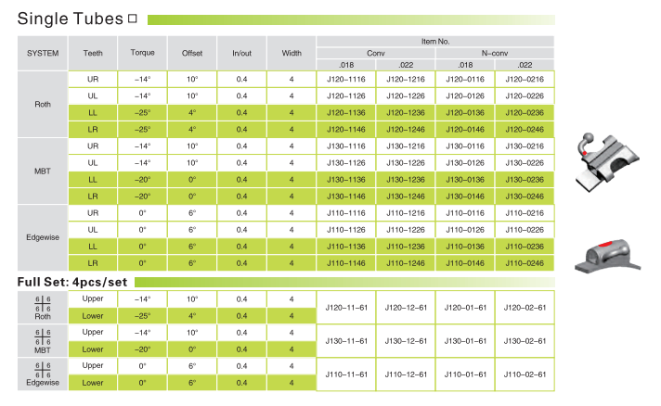The height and width of the screenshot is (406, 661).
Task: Click the Edgewise UR teeth cell
Action: coord(93,213)
